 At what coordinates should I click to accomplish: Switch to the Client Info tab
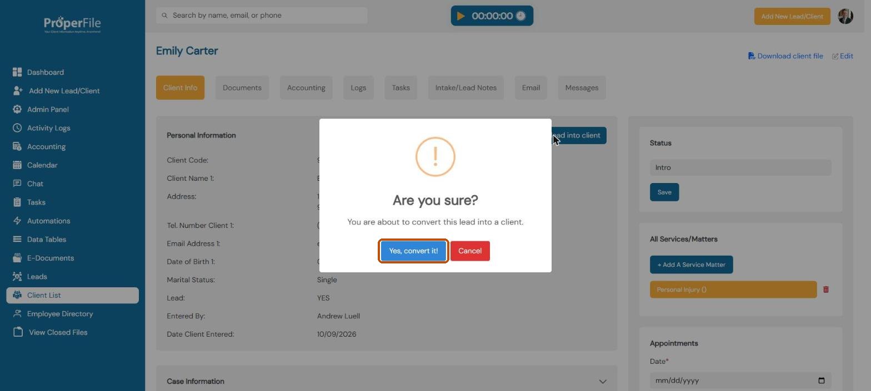pyautogui.click(x=180, y=88)
